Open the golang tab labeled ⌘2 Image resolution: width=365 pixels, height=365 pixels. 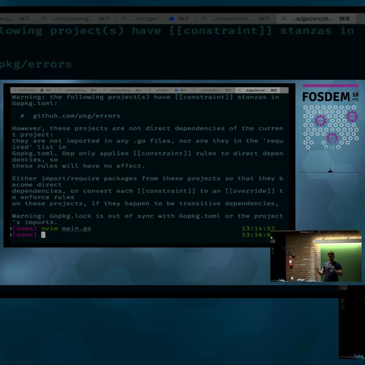(x=77, y=90)
